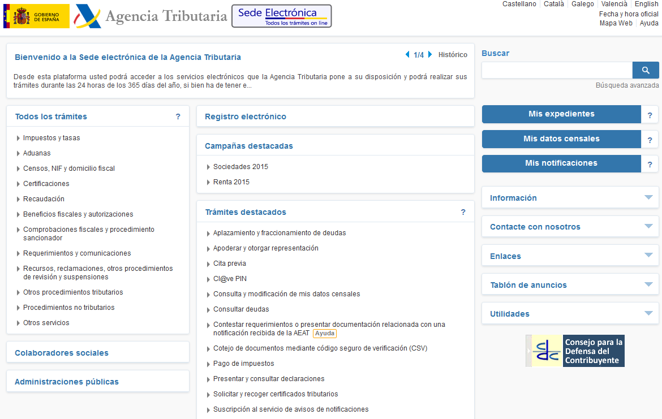The image size is (662, 419).
Task: Open help for Trámites destacados
Action: (x=463, y=212)
